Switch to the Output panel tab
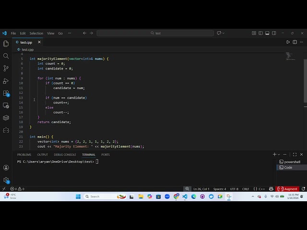 click(x=43, y=154)
